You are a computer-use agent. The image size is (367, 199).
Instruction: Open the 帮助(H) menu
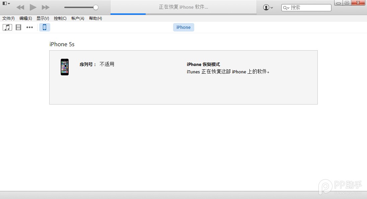coord(95,18)
